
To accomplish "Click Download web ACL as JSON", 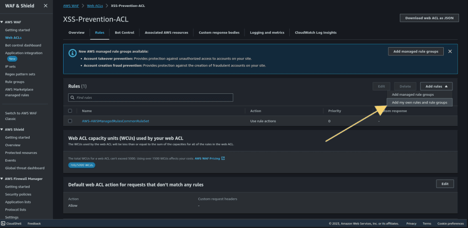I will click(429, 18).
